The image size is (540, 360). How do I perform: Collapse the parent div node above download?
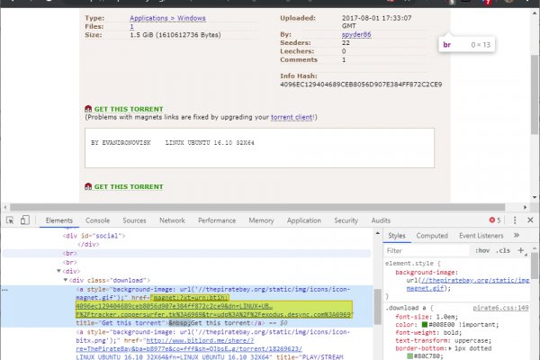(x=58, y=269)
